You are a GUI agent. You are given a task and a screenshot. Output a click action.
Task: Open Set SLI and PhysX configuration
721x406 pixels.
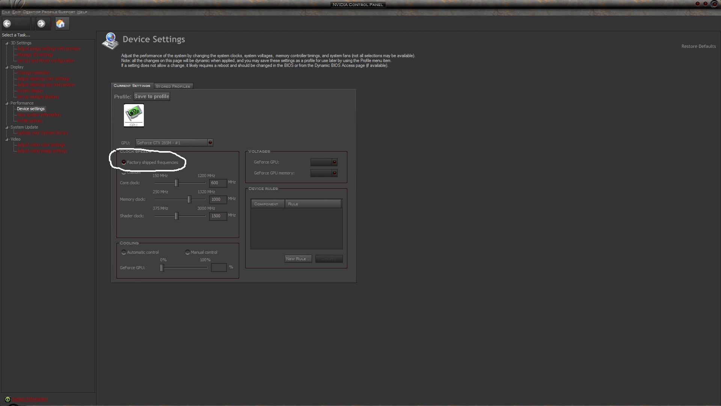pyautogui.click(x=46, y=61)
